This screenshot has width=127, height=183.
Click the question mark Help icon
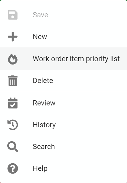[x=13, y=168]
